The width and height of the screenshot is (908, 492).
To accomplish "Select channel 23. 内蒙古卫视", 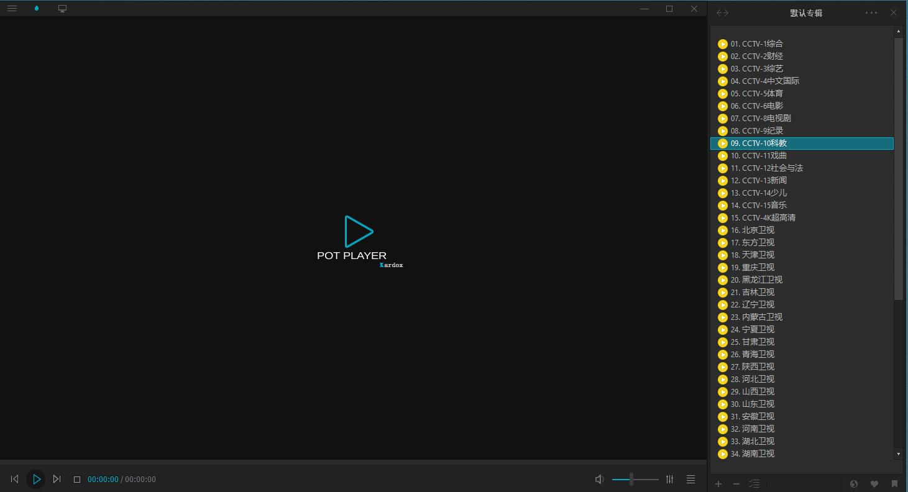I will tap(802, 317).
